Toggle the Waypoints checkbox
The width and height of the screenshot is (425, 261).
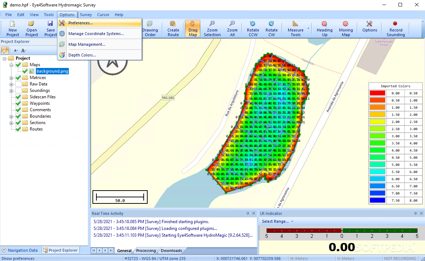[x=18, y=103]
